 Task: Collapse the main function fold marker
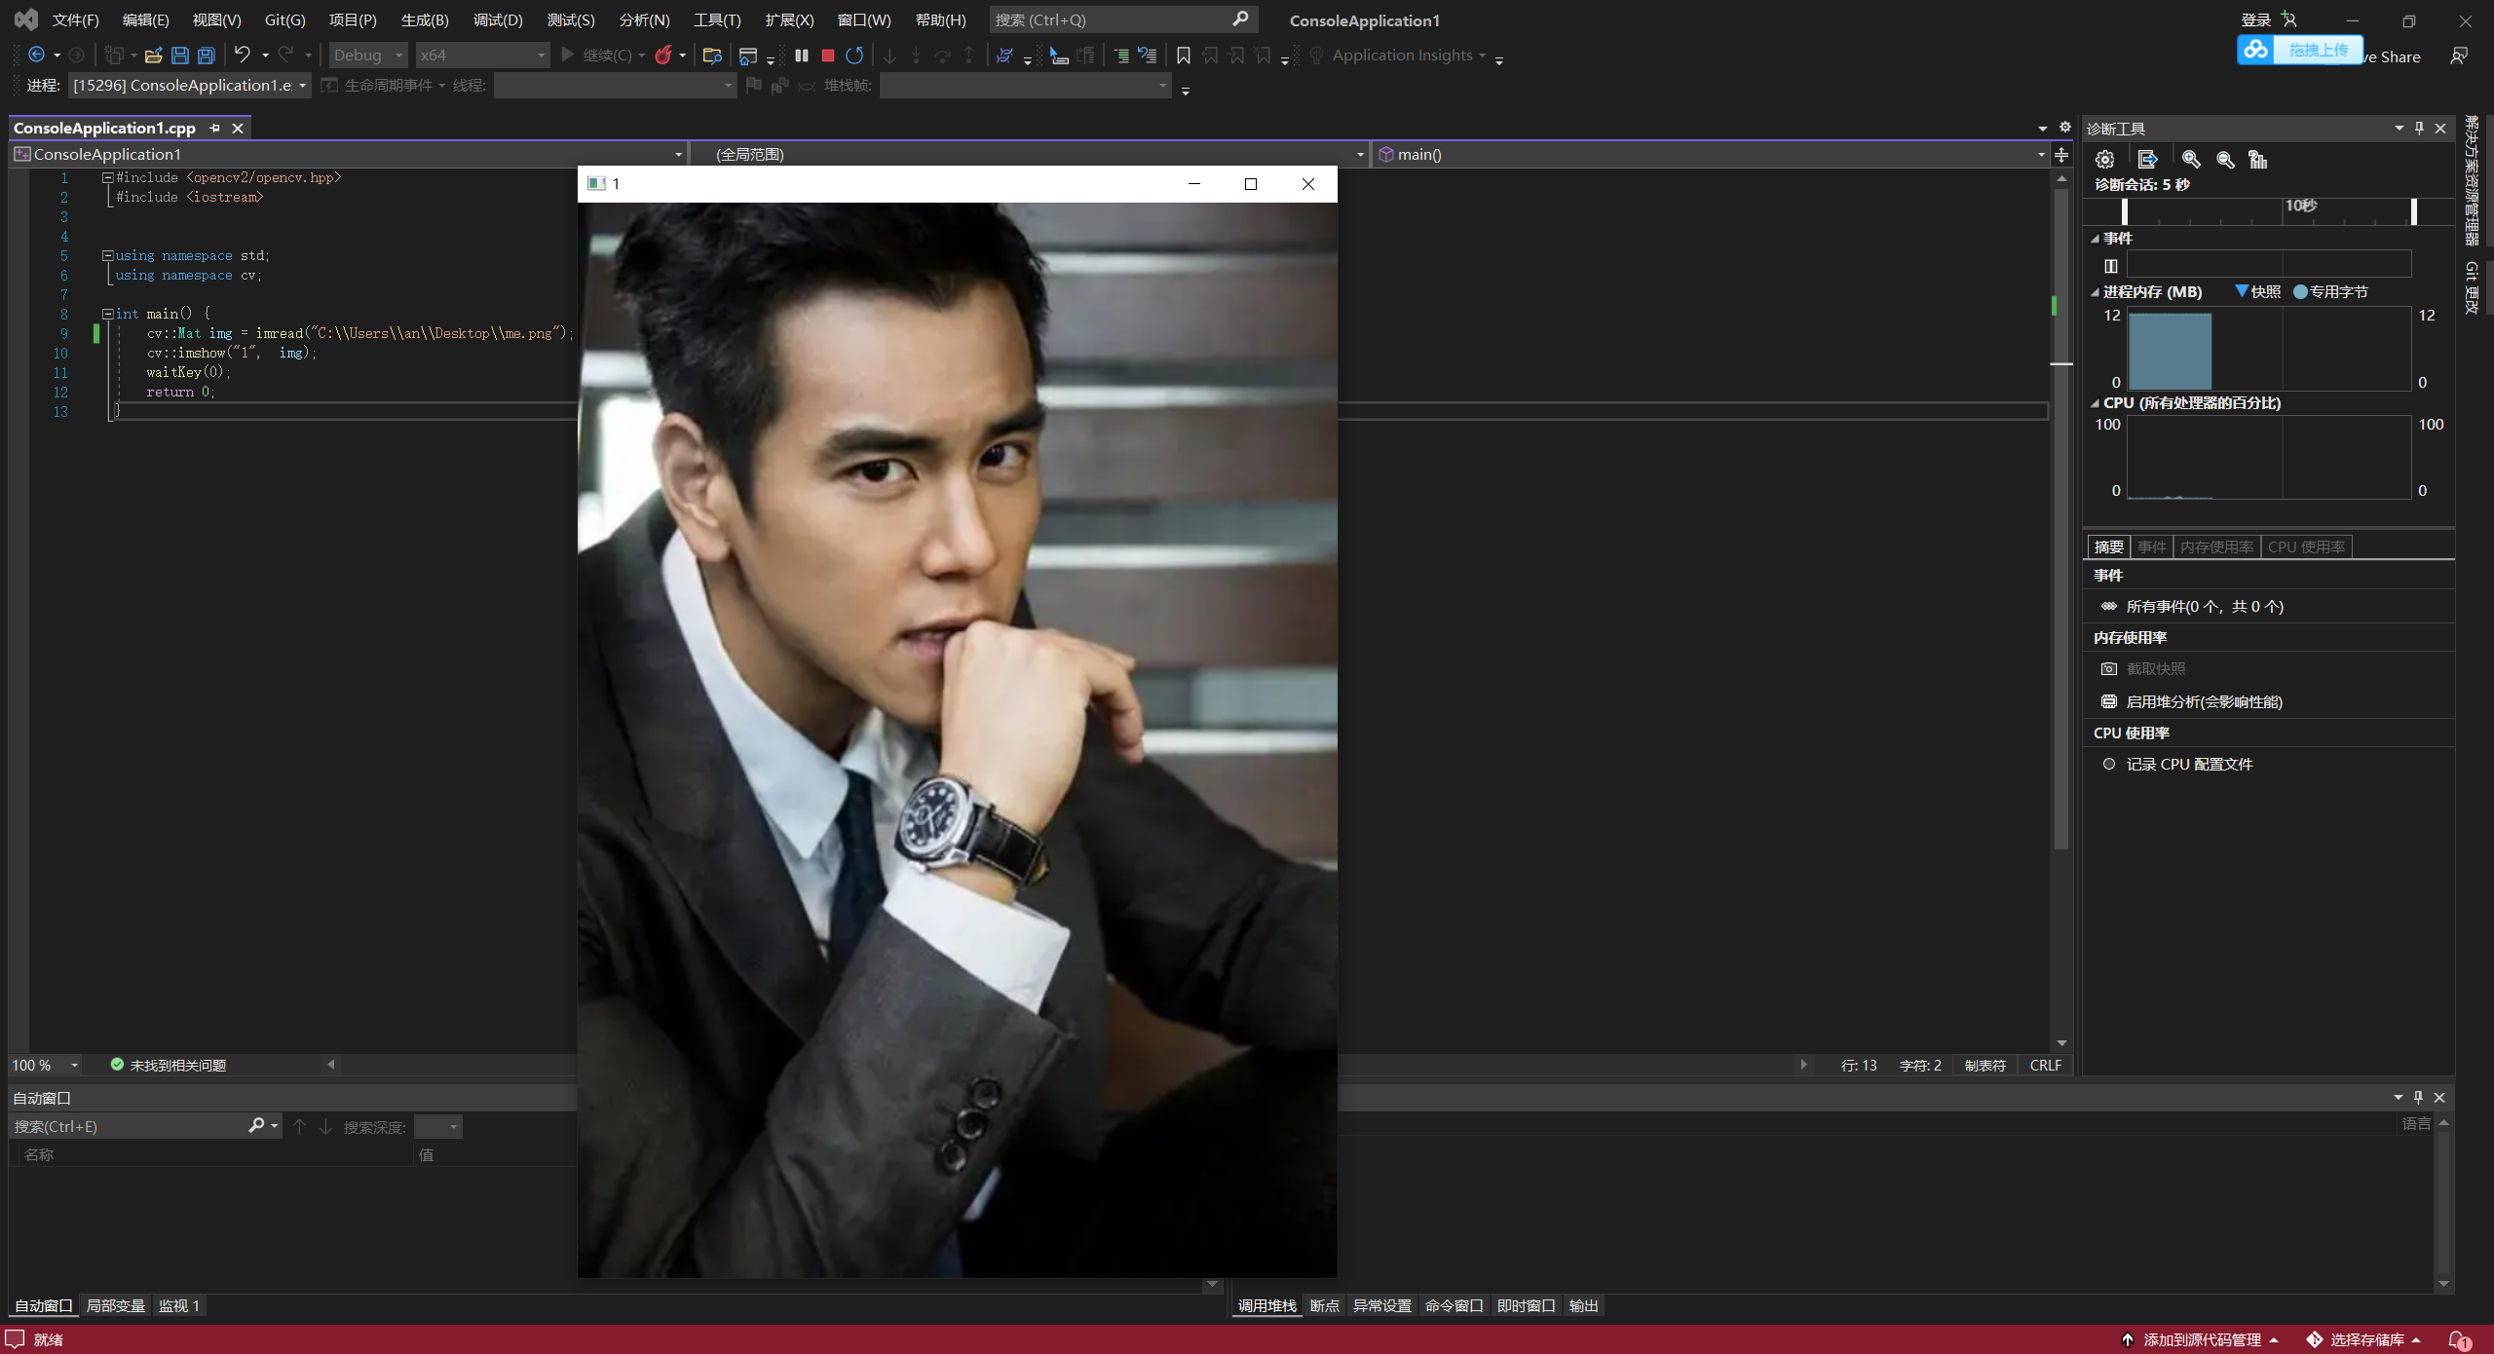[108, 314]
